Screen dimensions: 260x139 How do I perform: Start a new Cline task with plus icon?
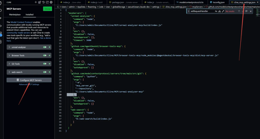tap(36, 2)
